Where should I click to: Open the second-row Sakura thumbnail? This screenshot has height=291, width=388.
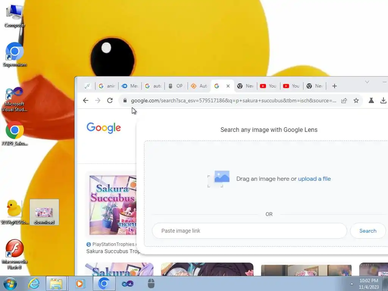coord(119,269)
